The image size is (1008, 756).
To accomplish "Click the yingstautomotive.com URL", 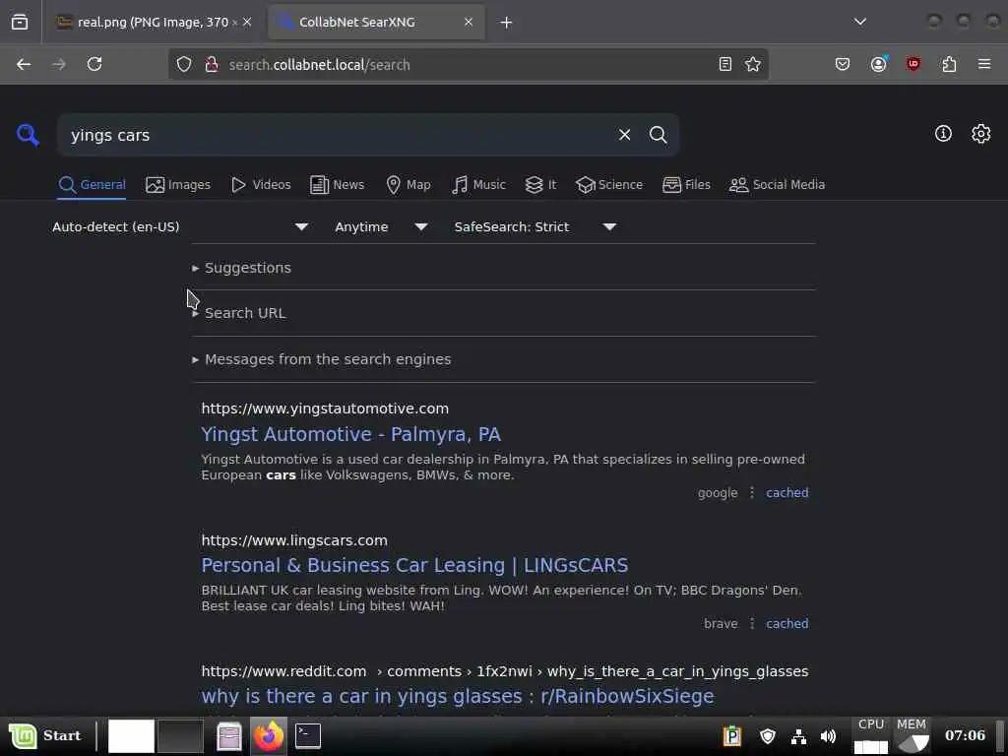I will [325, 409].
